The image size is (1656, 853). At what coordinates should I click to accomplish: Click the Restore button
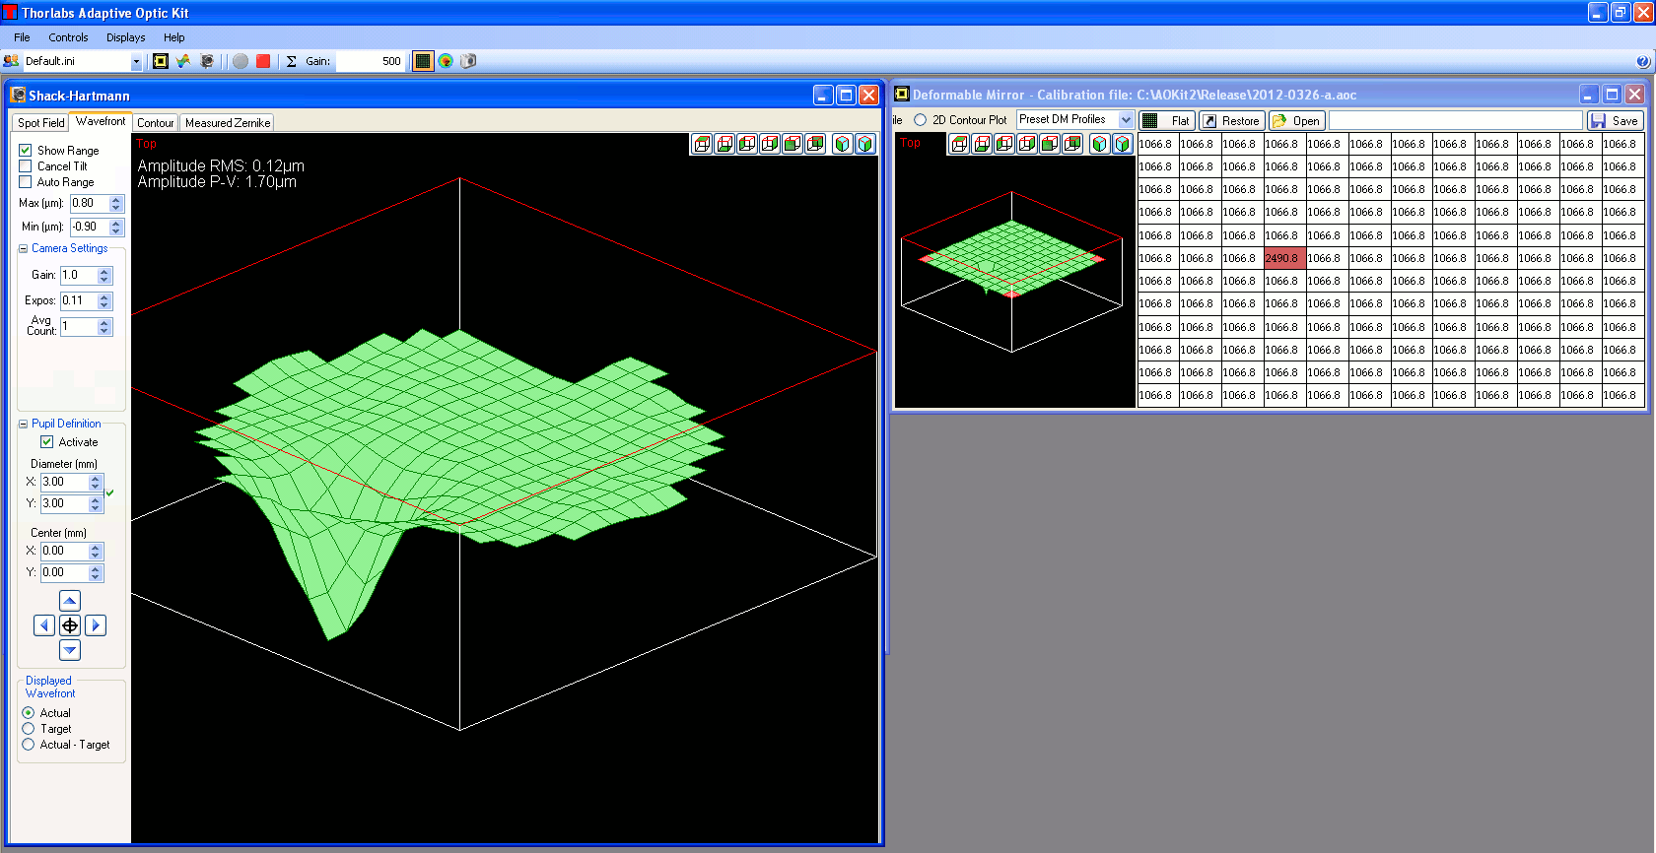[1232, 120]
